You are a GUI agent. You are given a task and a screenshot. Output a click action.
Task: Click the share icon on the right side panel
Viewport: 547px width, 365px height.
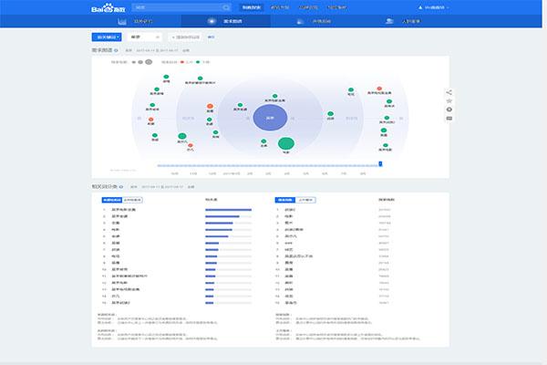coord(449,92)
